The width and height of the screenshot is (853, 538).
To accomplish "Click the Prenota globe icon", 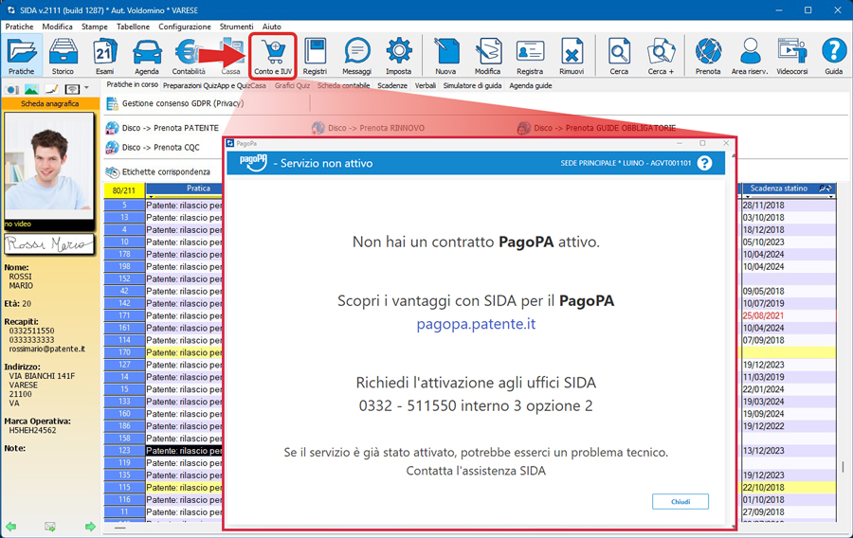I will coord(708,56).
